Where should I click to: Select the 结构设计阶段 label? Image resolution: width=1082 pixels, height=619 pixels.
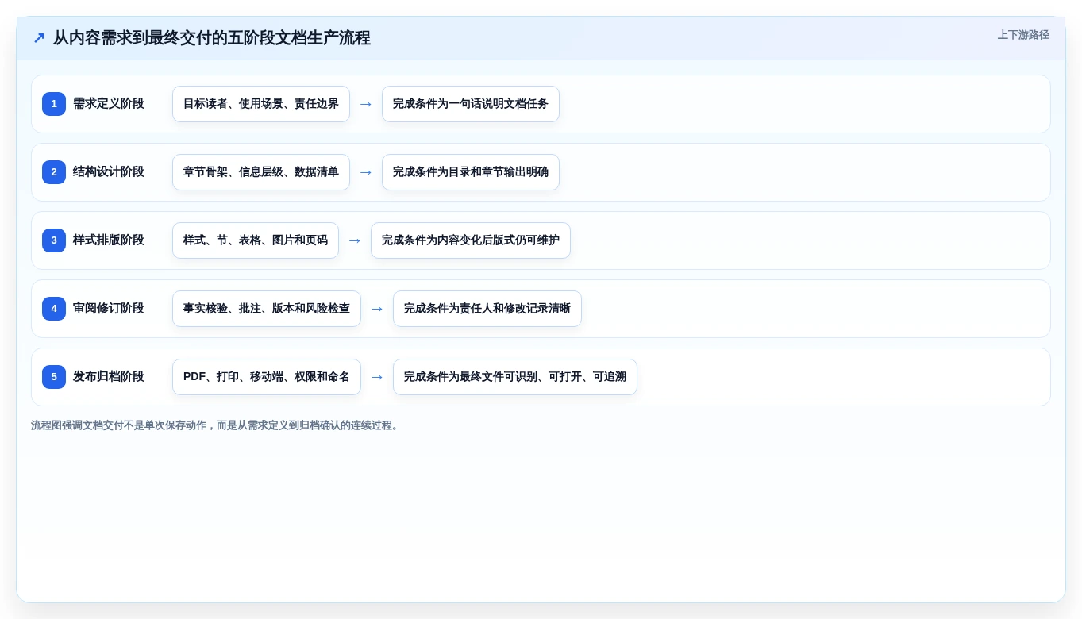[109, 172]
